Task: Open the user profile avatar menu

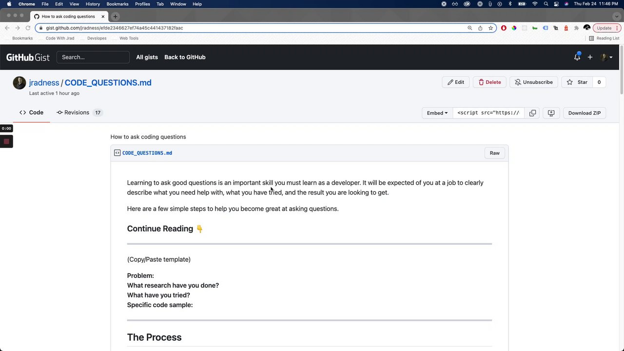Action: pyautogui.click(x=606, y=57)
